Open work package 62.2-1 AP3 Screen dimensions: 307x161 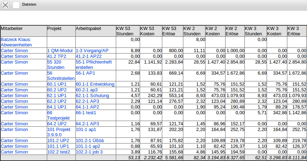pyautogui.click(x=88, y=101)
